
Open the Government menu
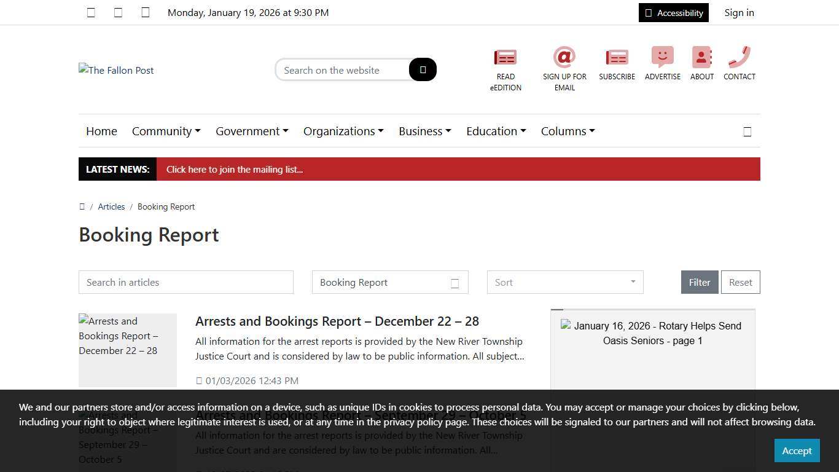pos(251,131)
